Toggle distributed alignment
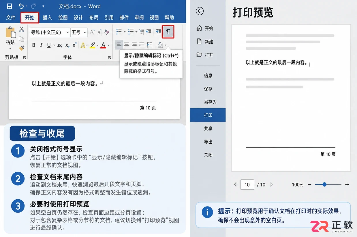The height and width of the screenshot is (237, 357). 149,45
